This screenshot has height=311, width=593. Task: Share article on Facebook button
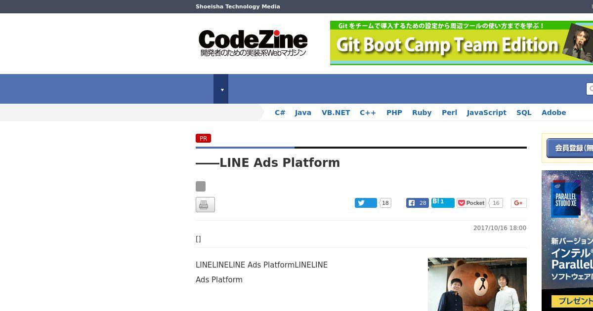(418, 203)
